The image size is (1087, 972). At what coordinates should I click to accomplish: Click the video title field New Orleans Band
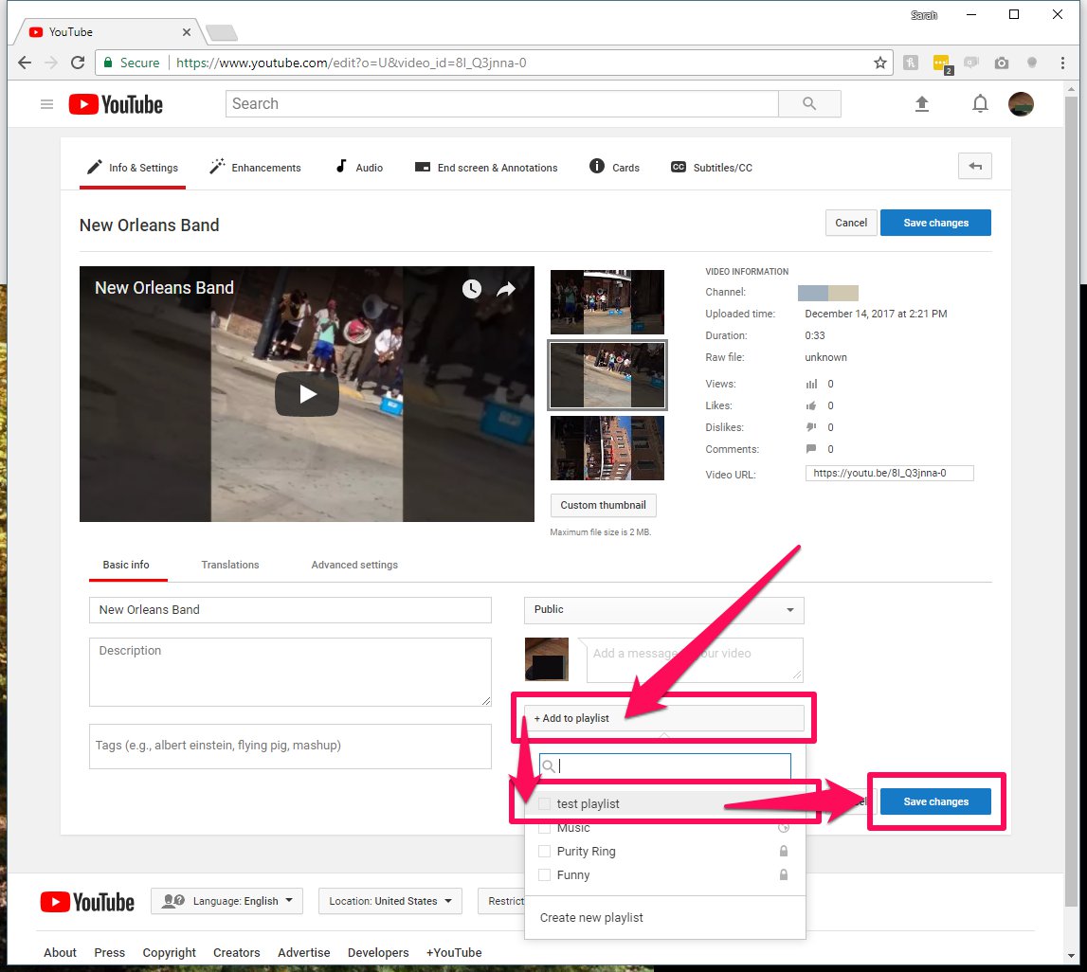pyautogui.click(x=291, y=610)
